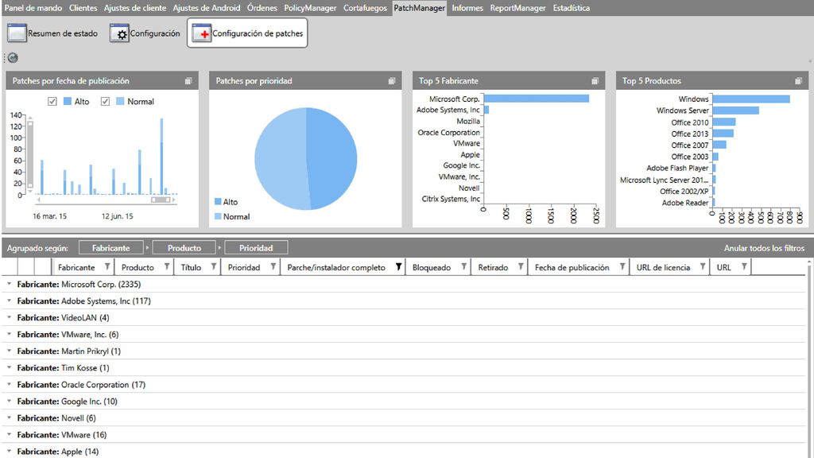Maximize the Patches por fecha de publicación panel

[188, 81]
